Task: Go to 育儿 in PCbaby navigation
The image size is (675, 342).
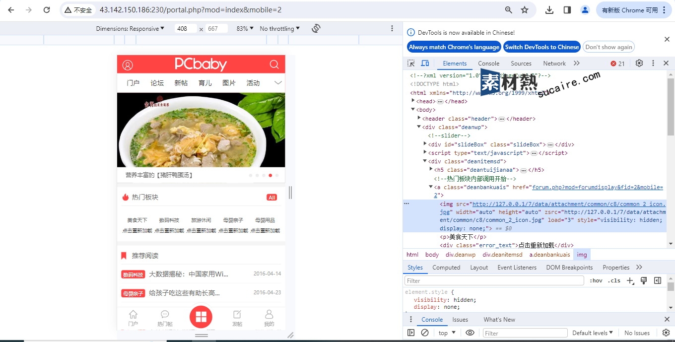Action: point(205,83)
